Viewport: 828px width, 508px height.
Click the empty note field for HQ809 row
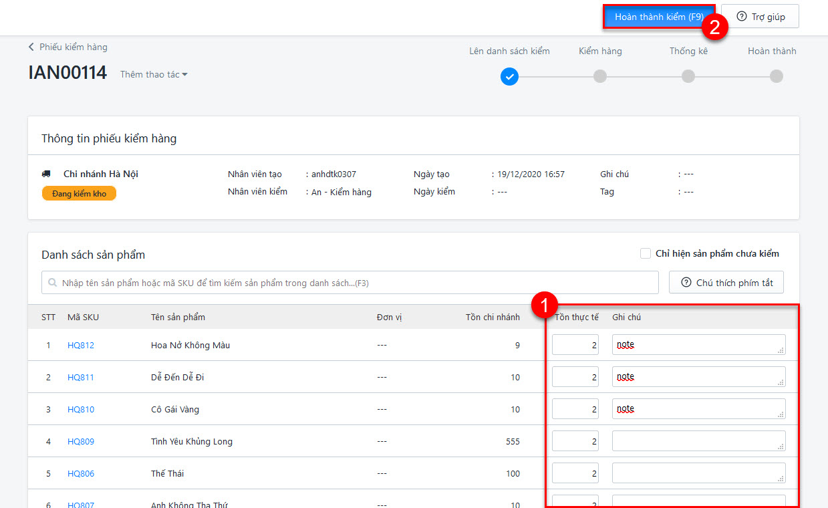pyautogui.click(x=698, y=441)
